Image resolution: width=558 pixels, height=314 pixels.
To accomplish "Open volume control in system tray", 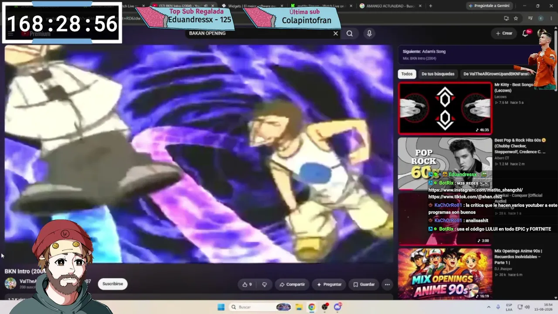I will click(527, 307).
